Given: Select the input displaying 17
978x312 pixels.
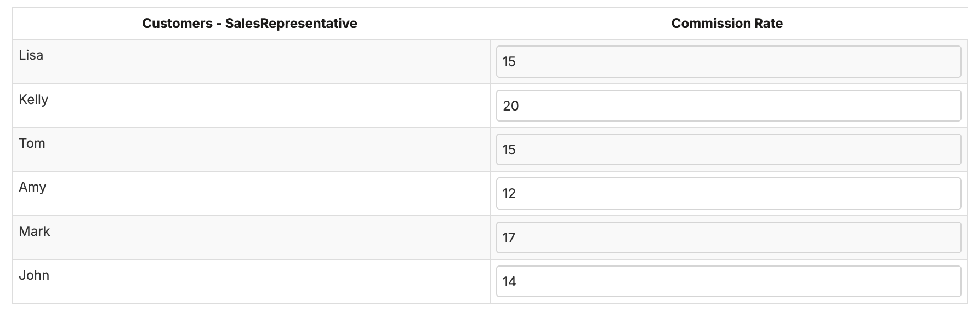Looking at the screenshot, I should point(728,238).
